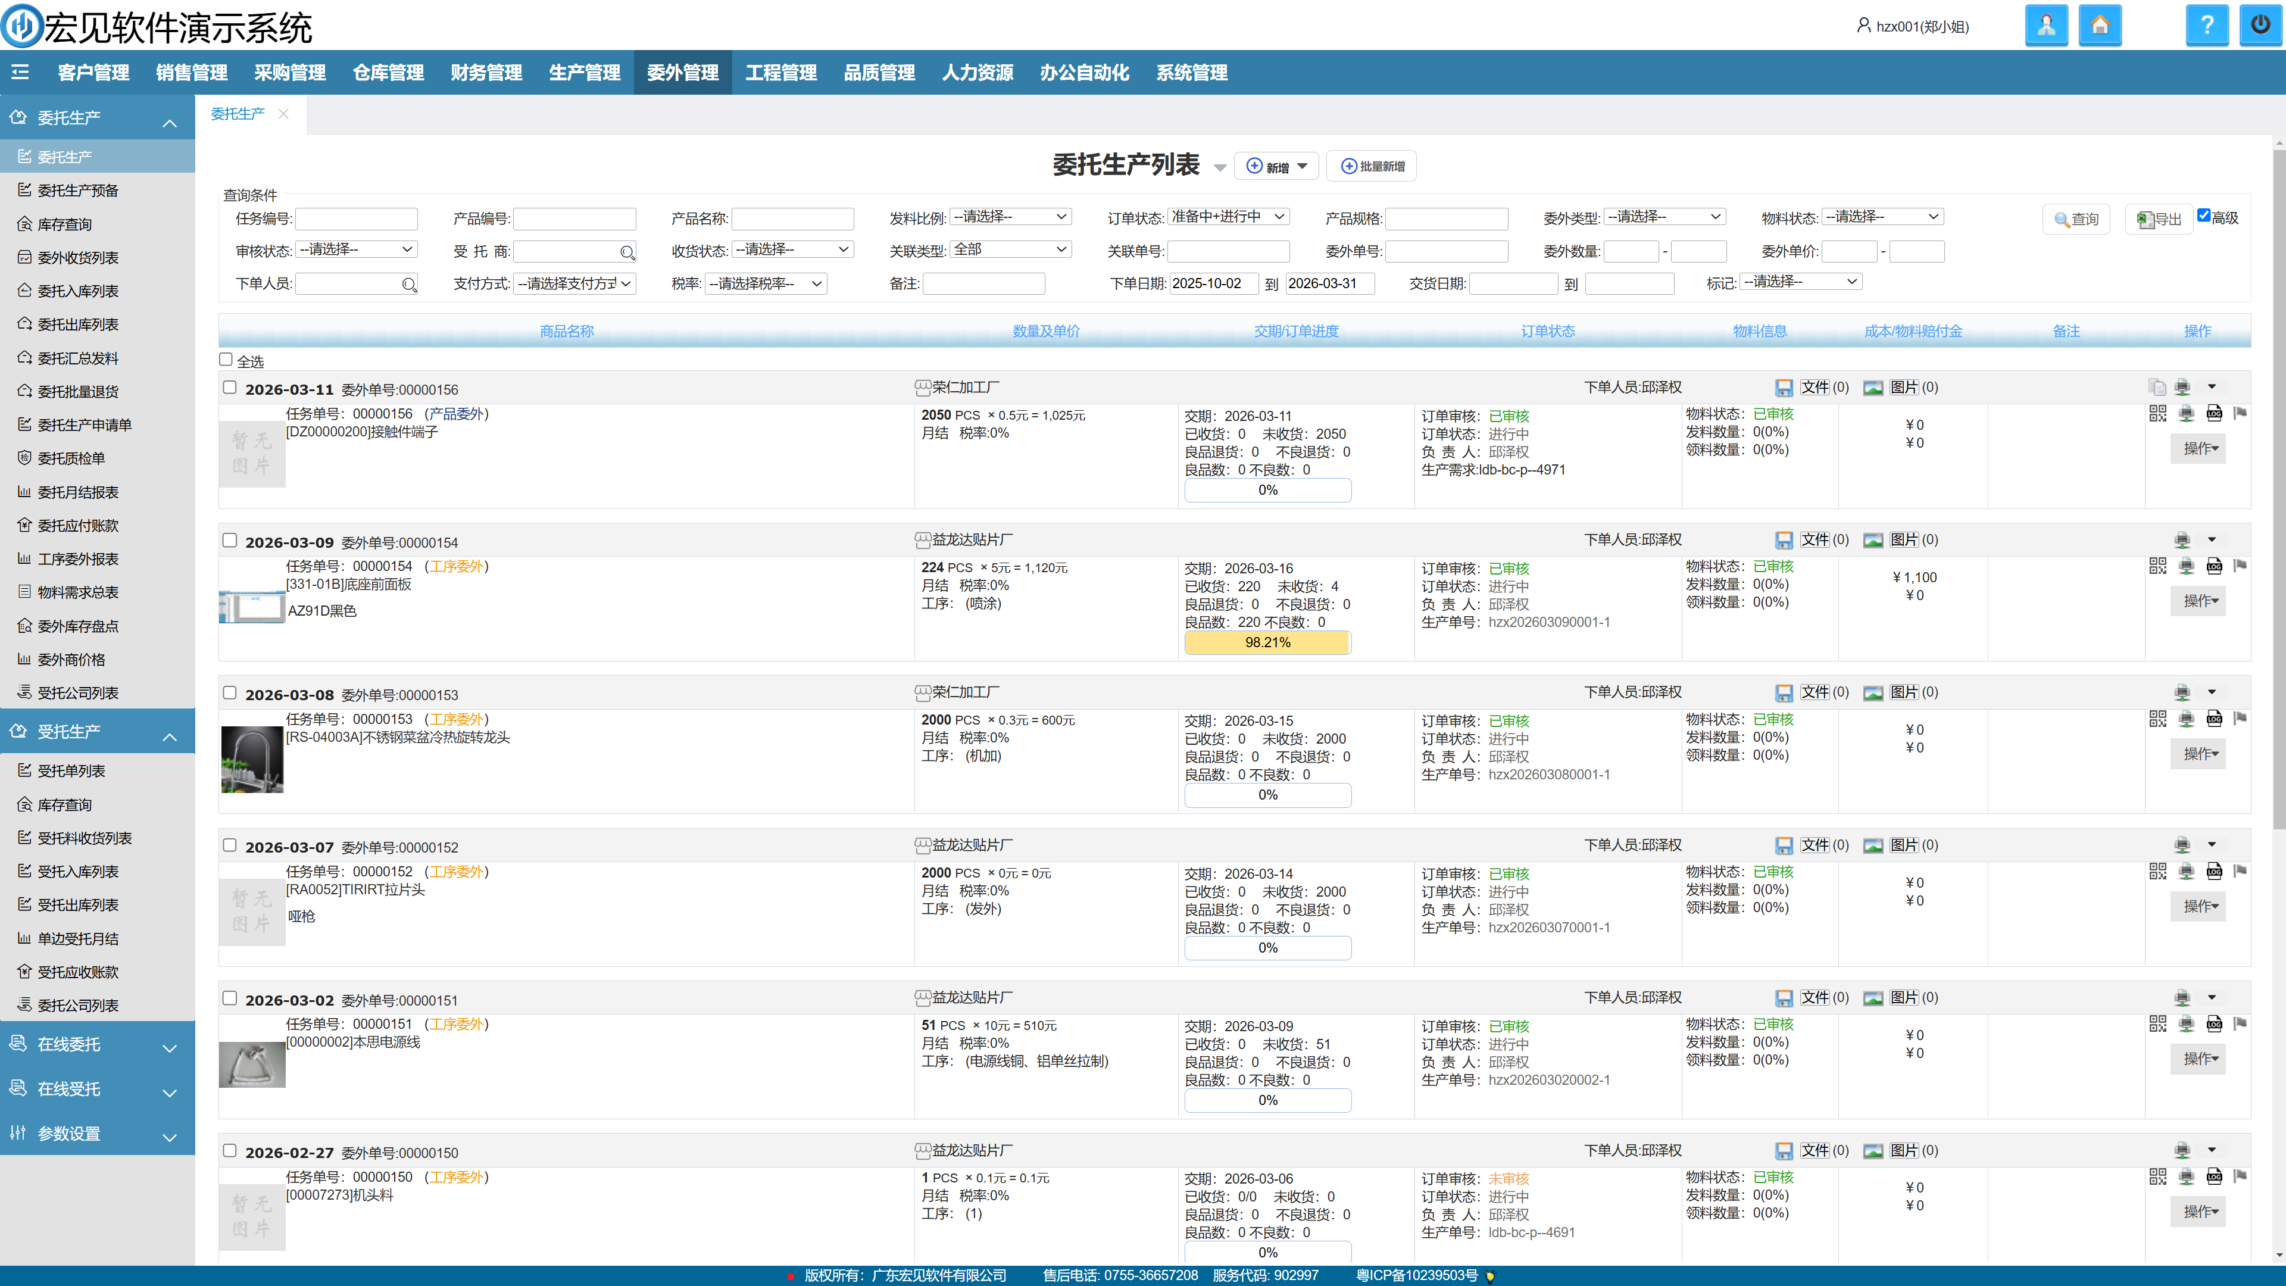Open the 订单状态 dropdown
2286x1286 pixels.
pyautogui.click(x=1228, y=217)
